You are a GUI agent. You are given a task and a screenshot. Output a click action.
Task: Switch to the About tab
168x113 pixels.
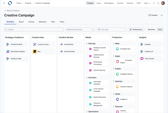click(21, 22)
